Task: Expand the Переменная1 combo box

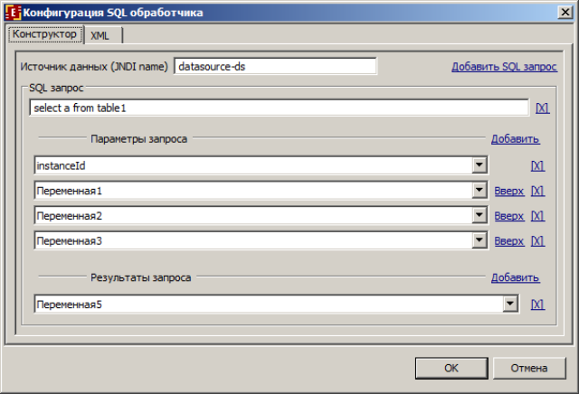Action: point(479,192)
